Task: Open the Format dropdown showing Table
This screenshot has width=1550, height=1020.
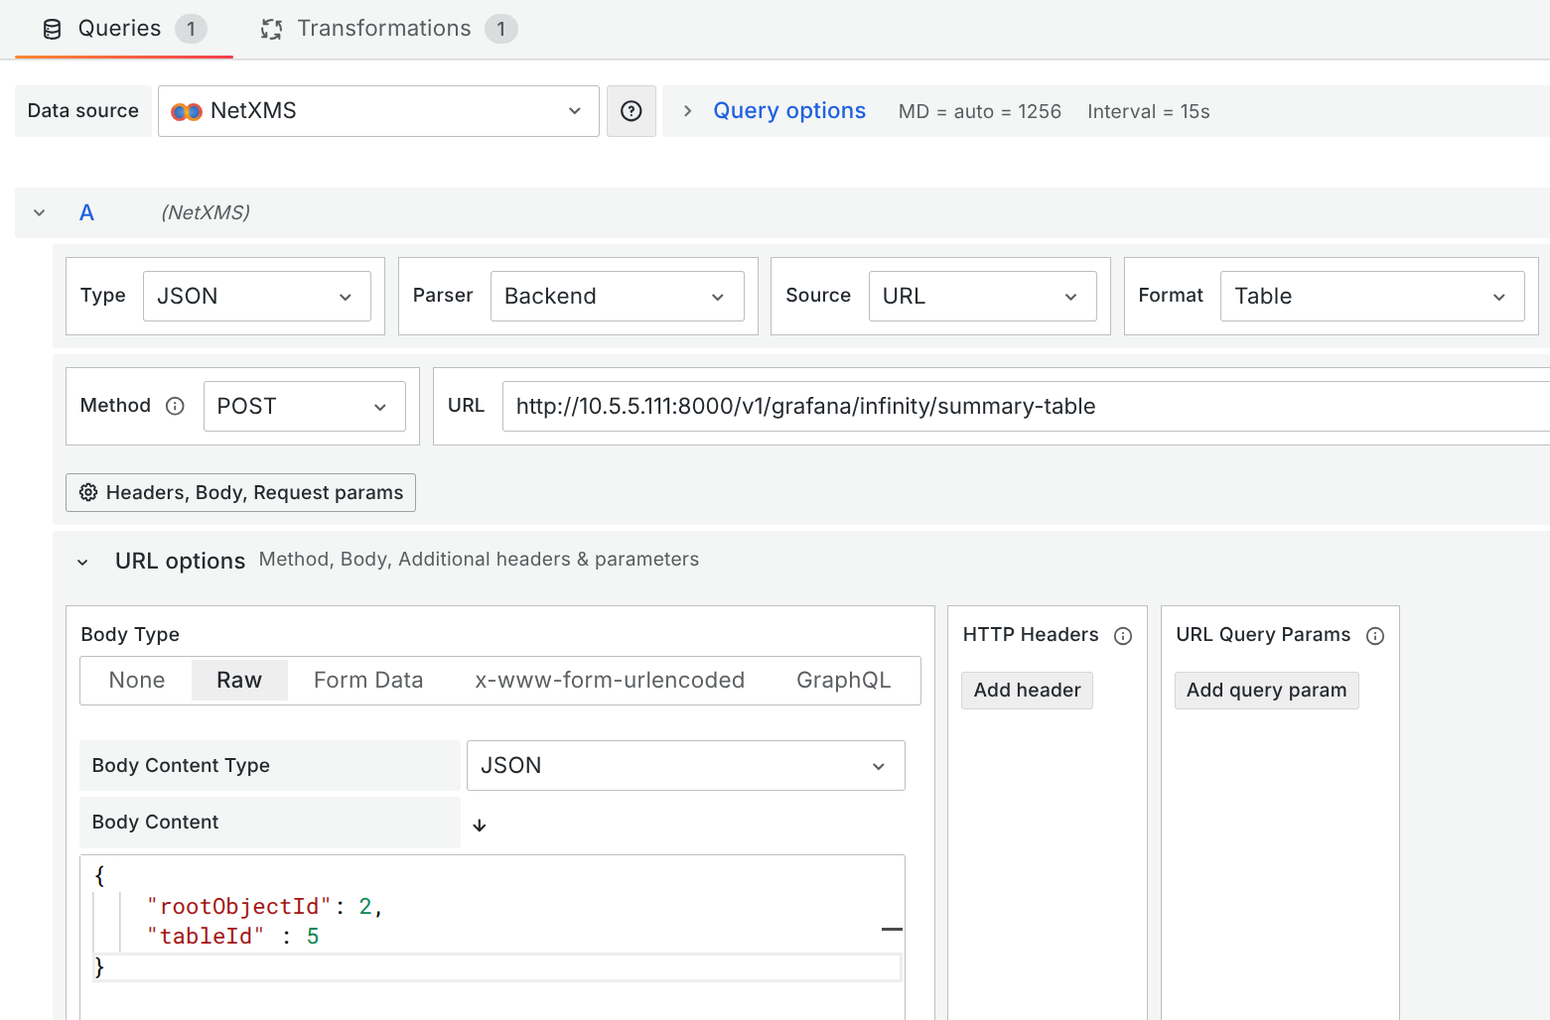Action: (1371, 296)
